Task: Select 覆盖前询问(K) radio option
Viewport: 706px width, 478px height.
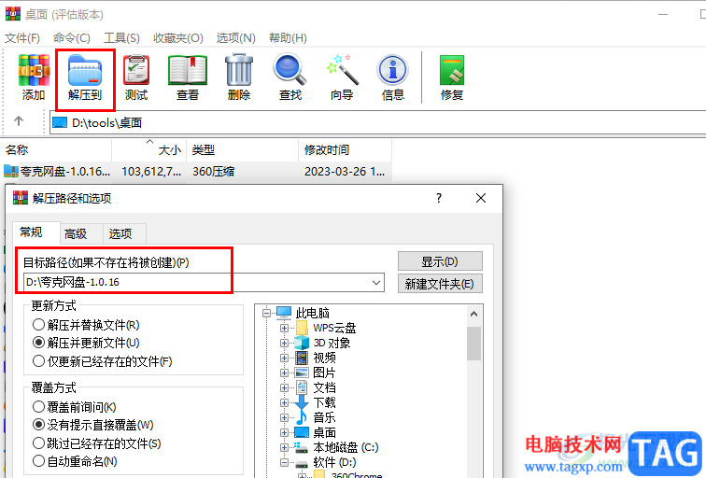Action: tap(75, 407)
